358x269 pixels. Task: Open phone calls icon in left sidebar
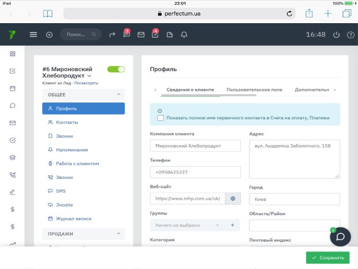click(13, 175)
